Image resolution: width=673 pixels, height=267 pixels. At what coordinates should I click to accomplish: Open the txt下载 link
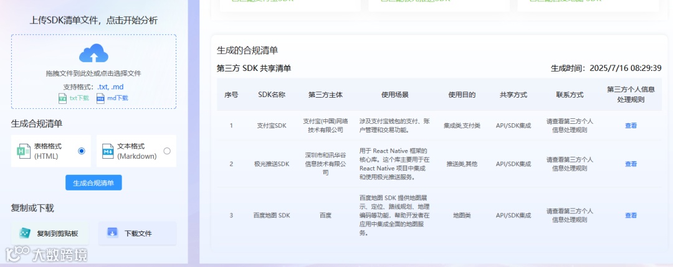tap(79, 98)
